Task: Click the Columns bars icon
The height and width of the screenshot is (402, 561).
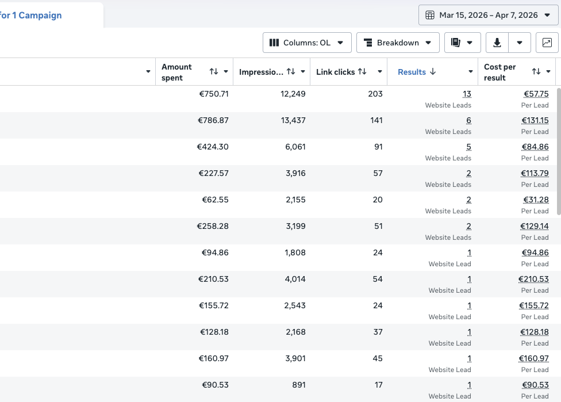Action: click(274, 43)
